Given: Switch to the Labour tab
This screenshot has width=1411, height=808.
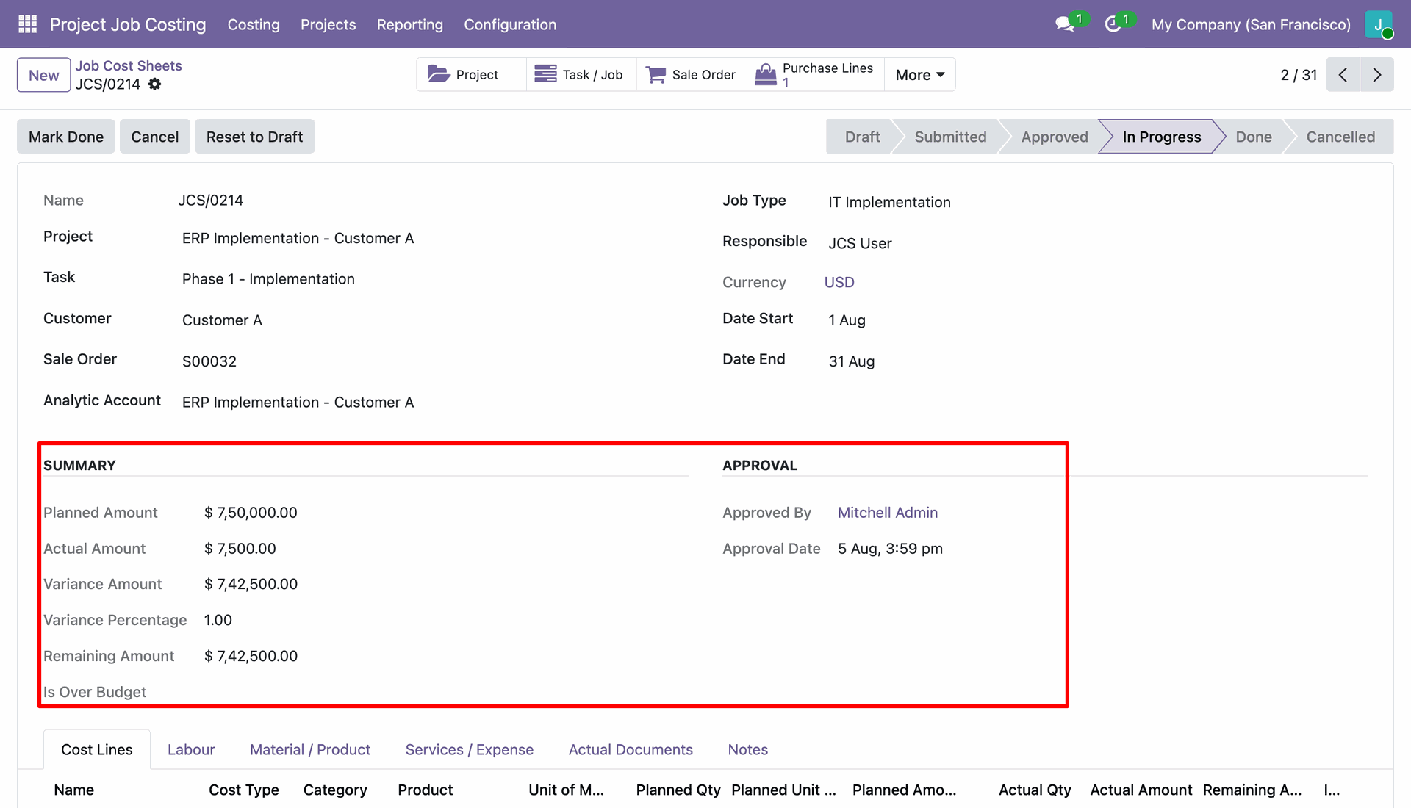Looking at the screenshot, I should coord(191,749).
